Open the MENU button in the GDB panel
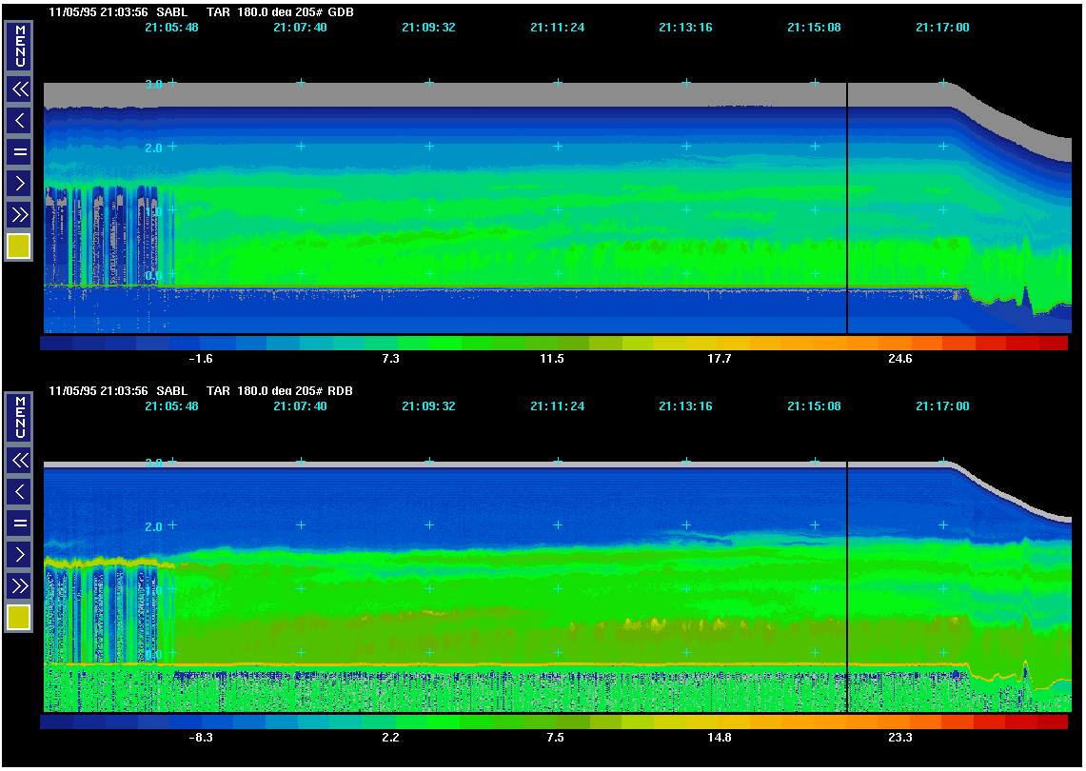1086x771 pixels. tap(19, 46)
